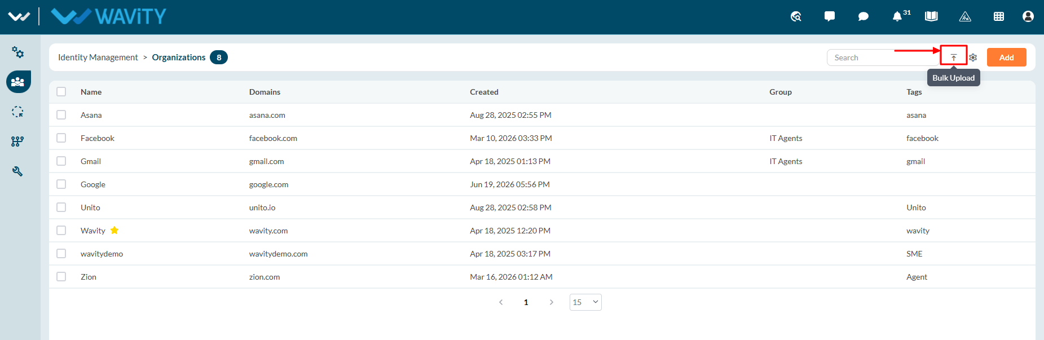This screenshot has width=1044, height=340.
Task: Go to previous page arrow
Action: 501,302
